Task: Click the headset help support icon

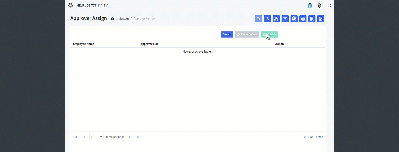Action: coord(70,5)
